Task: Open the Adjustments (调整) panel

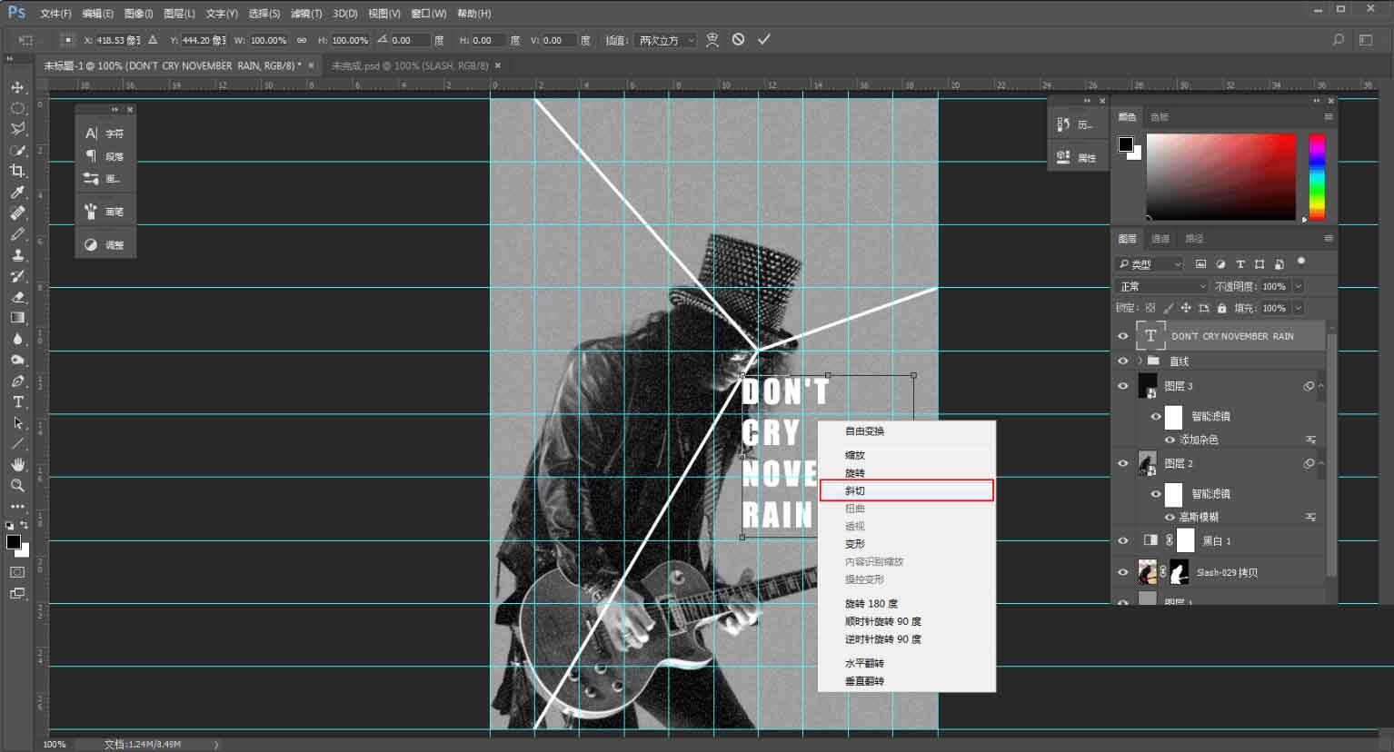Action: point(105,244)
